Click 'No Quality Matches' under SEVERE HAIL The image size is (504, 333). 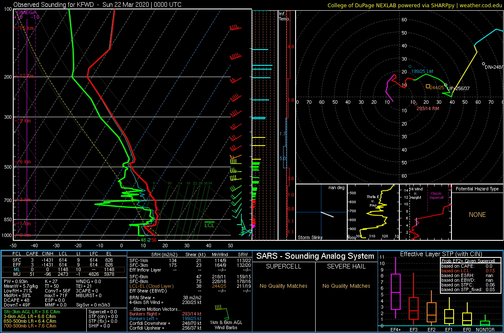point(346,286)
